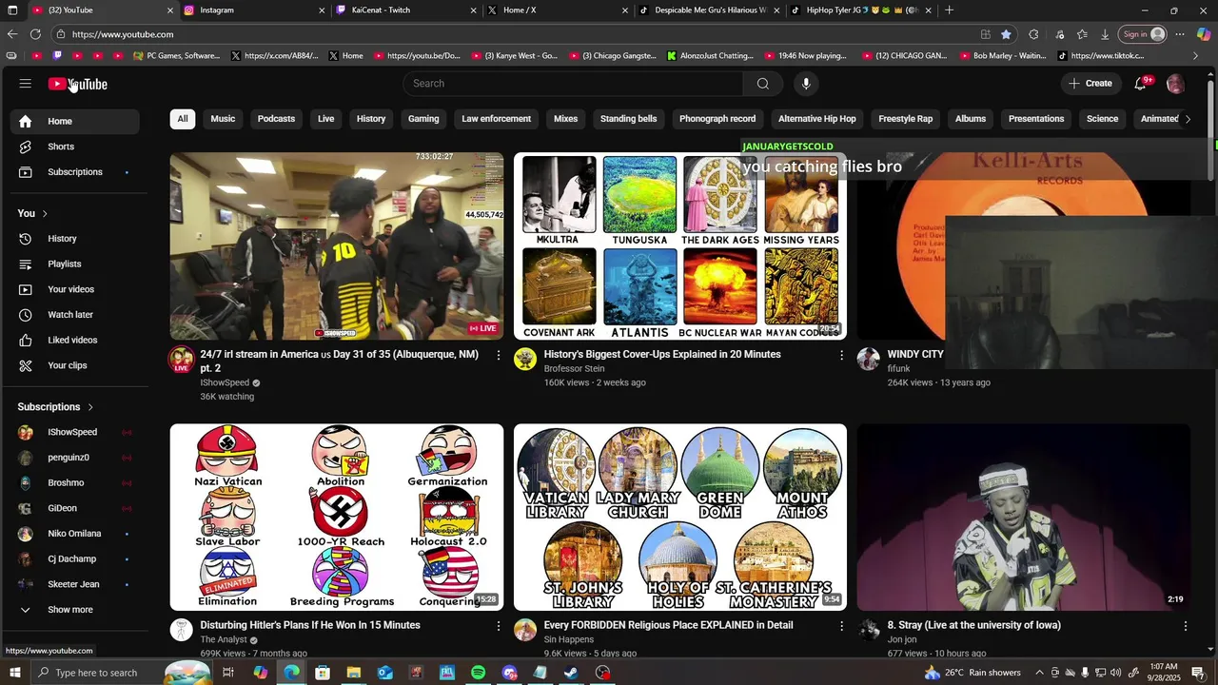This screenshot has width=1218, height=685.
Task: Start voice search with microphone icon
Action: pyautogui.click(x=806, y=84)
